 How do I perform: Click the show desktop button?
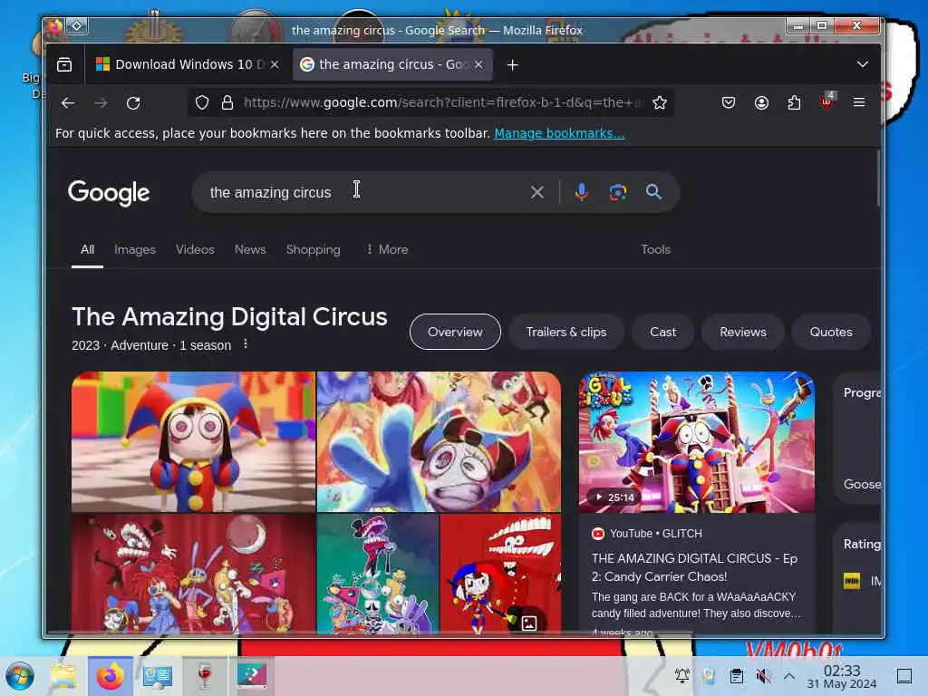904,676
